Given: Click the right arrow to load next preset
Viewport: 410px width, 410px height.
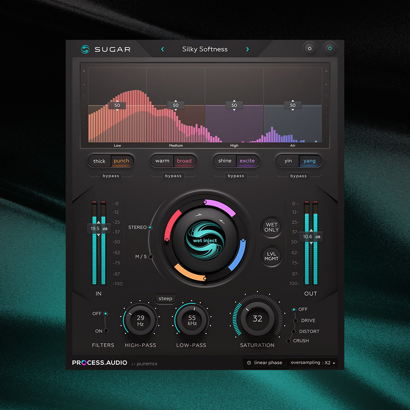Looking at the screenshot, I should coord(247,49).
